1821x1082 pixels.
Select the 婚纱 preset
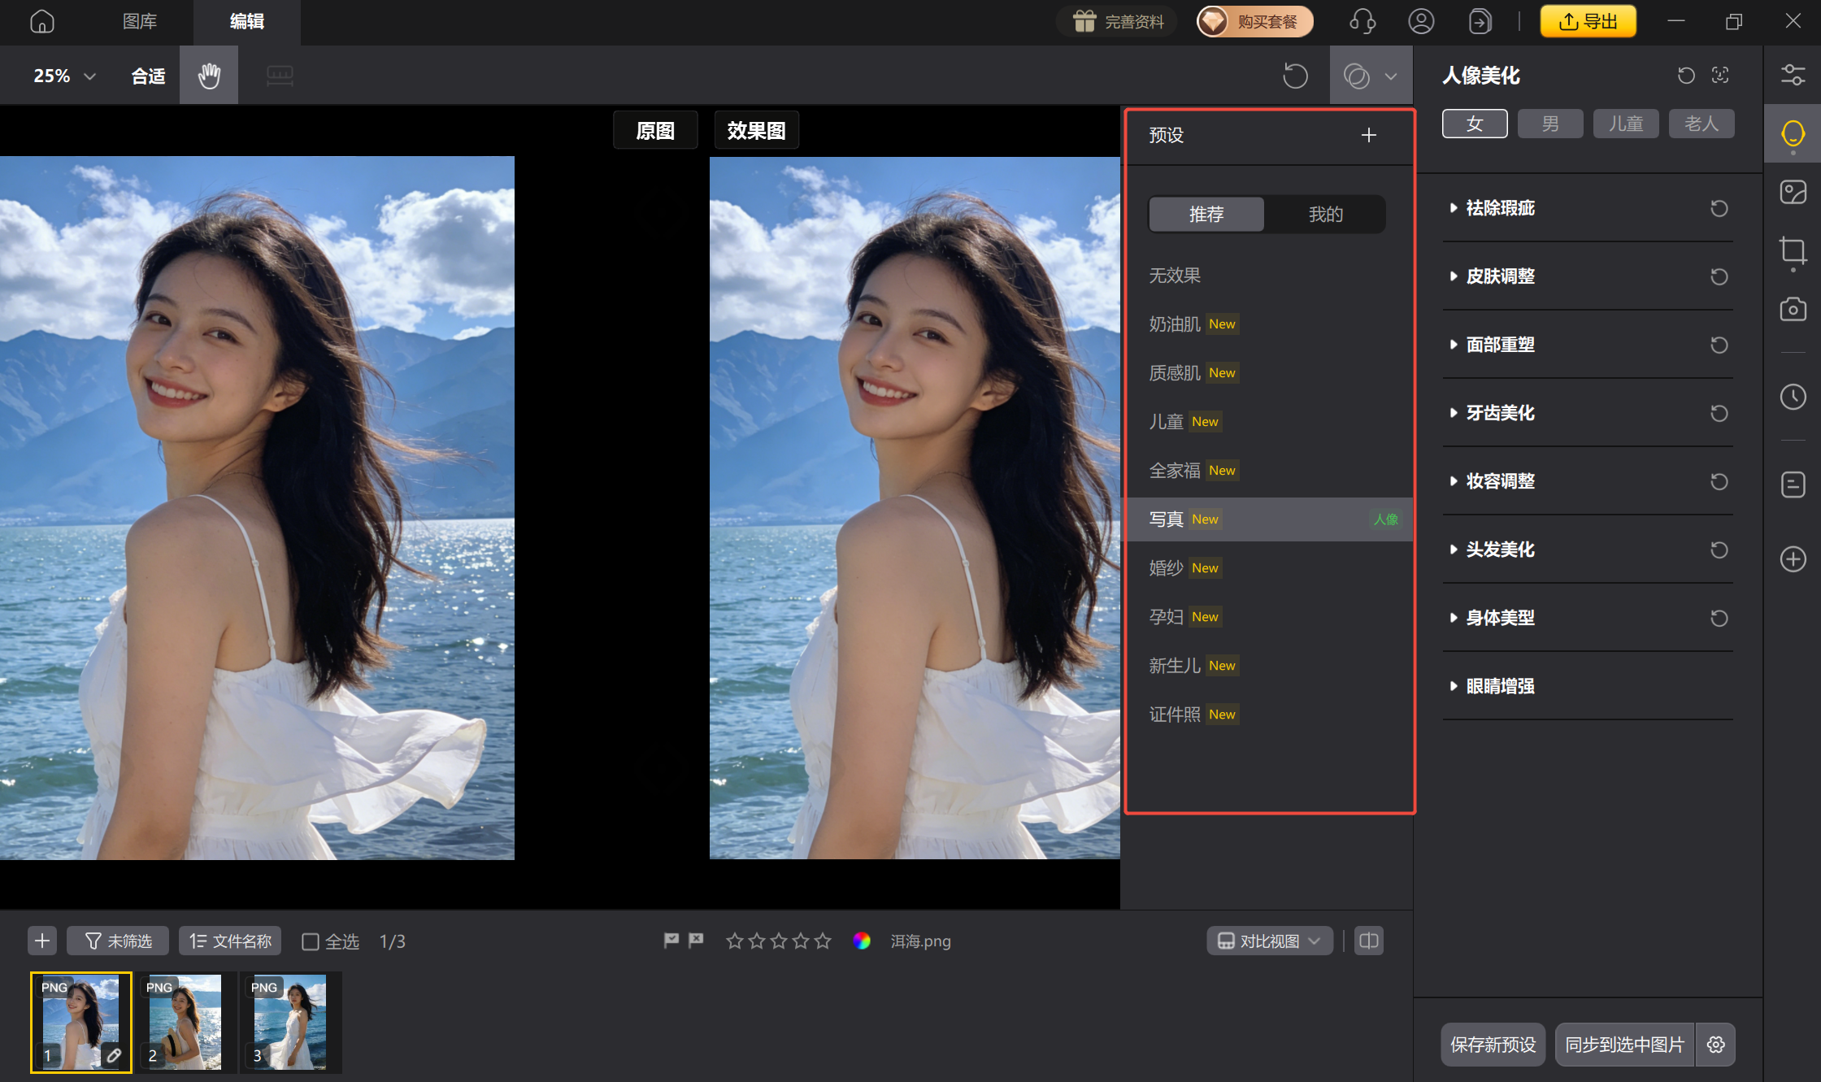click(1166, 567)
